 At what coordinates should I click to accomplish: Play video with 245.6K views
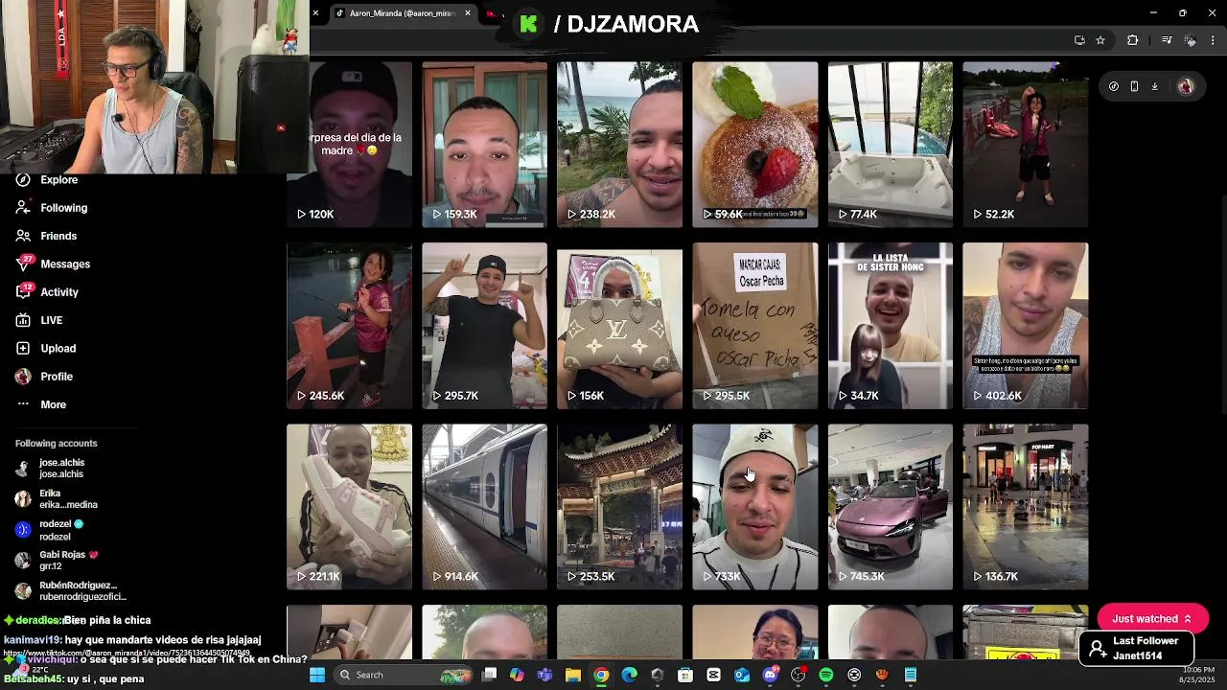[349, 326]
